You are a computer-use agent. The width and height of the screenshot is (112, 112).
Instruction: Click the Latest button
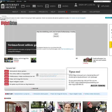pyautogui.click(x=56, y=34)
